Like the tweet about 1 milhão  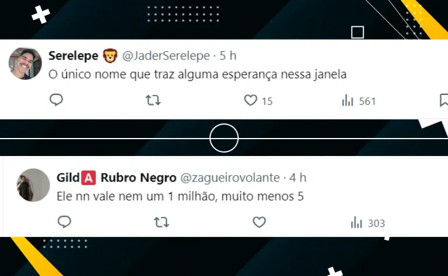tap(259, 222)
